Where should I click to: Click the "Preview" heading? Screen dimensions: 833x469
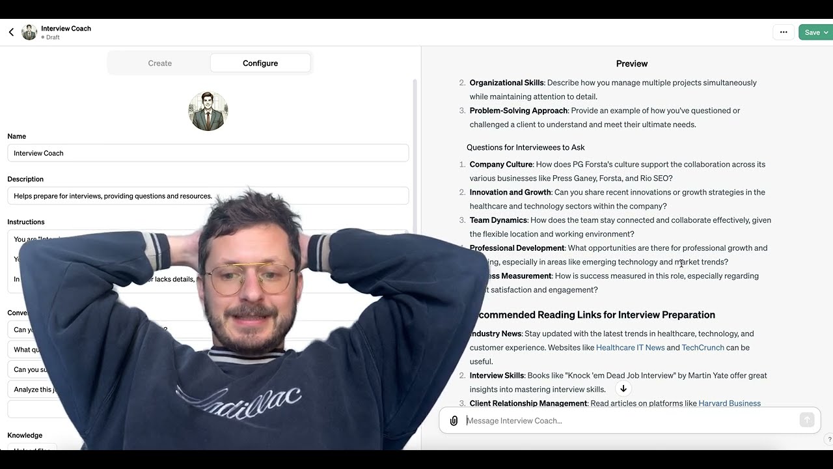point(632,63)
